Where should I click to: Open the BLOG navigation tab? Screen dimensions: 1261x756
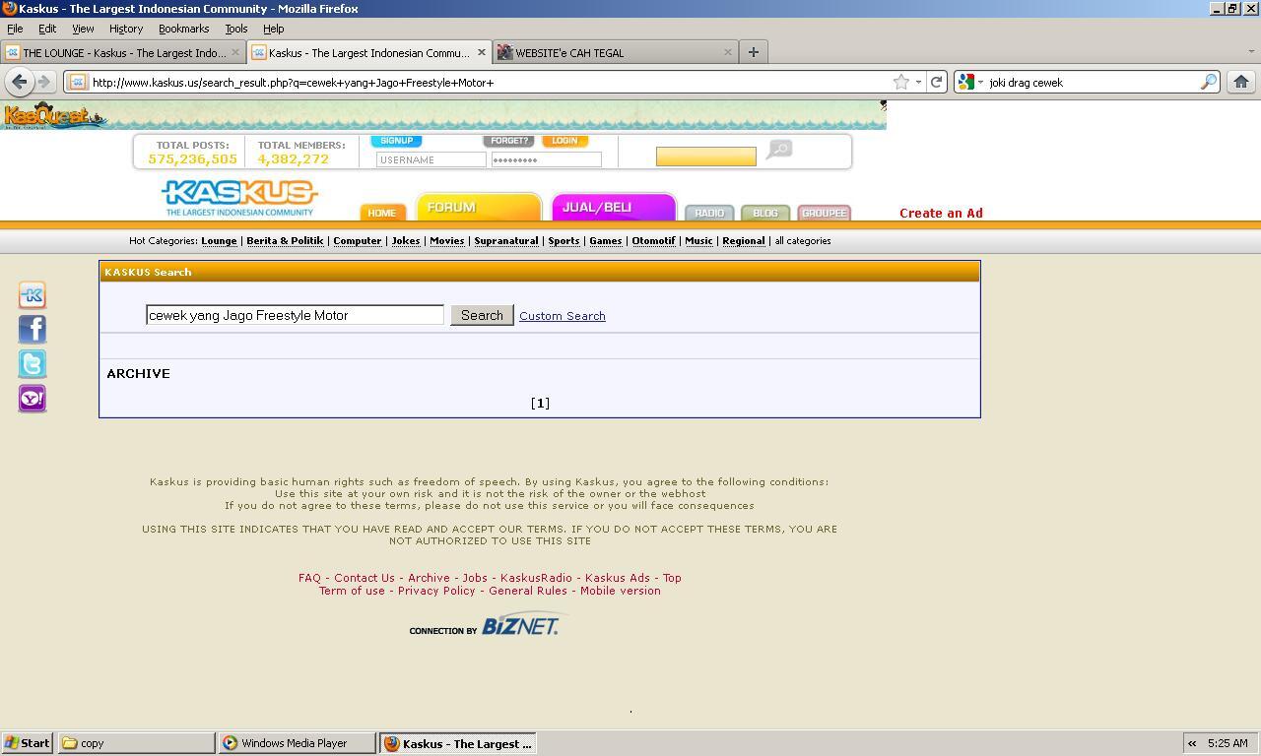(765, 213)
